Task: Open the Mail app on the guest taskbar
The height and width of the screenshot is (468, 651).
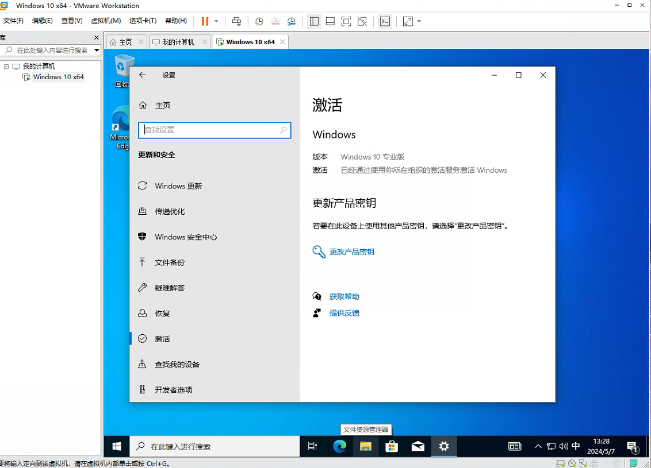Action: click(x=418, y=446)
